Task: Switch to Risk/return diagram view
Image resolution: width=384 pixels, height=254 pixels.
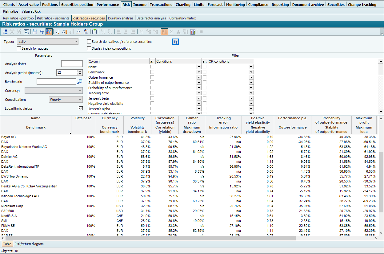Action: 29,244
